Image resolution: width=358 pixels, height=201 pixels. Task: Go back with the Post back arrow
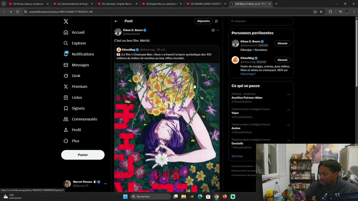click(116, 21)
